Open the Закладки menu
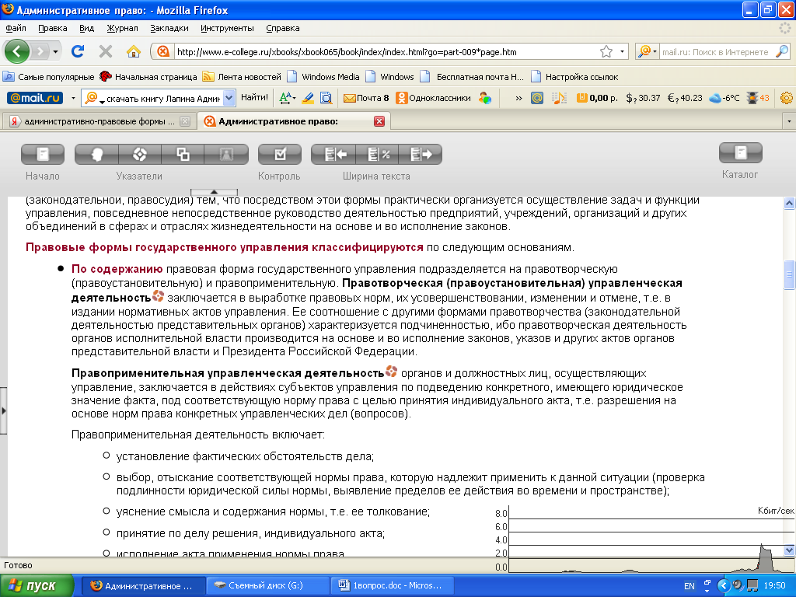796x597 pixels. 169,29
